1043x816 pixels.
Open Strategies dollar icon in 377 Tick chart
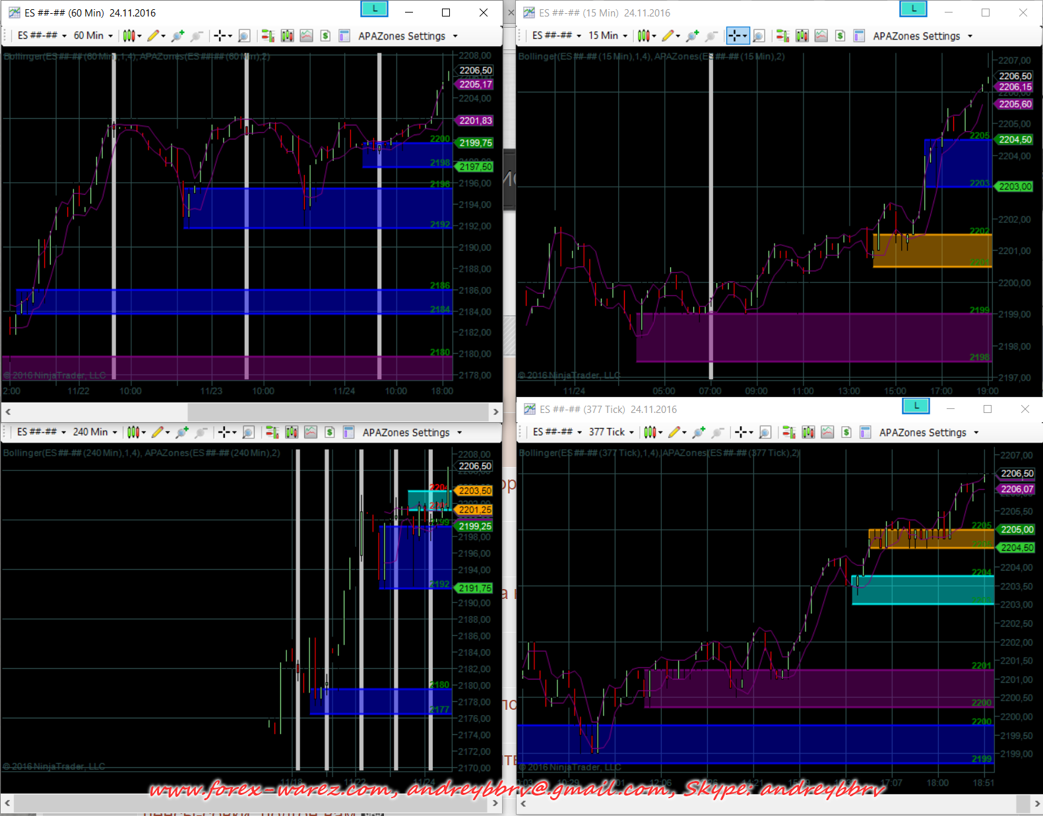click(x=846, y=432)
